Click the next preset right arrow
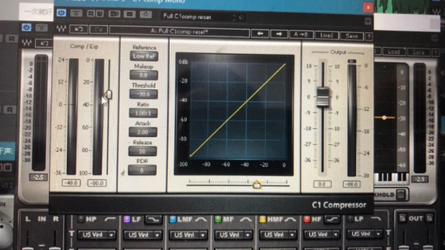The width and height of the screenshot is (445, 250). (279, 34)
